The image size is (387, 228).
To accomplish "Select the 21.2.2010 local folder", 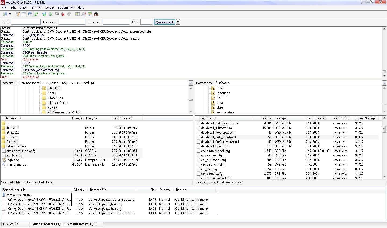I will point(72,137).
